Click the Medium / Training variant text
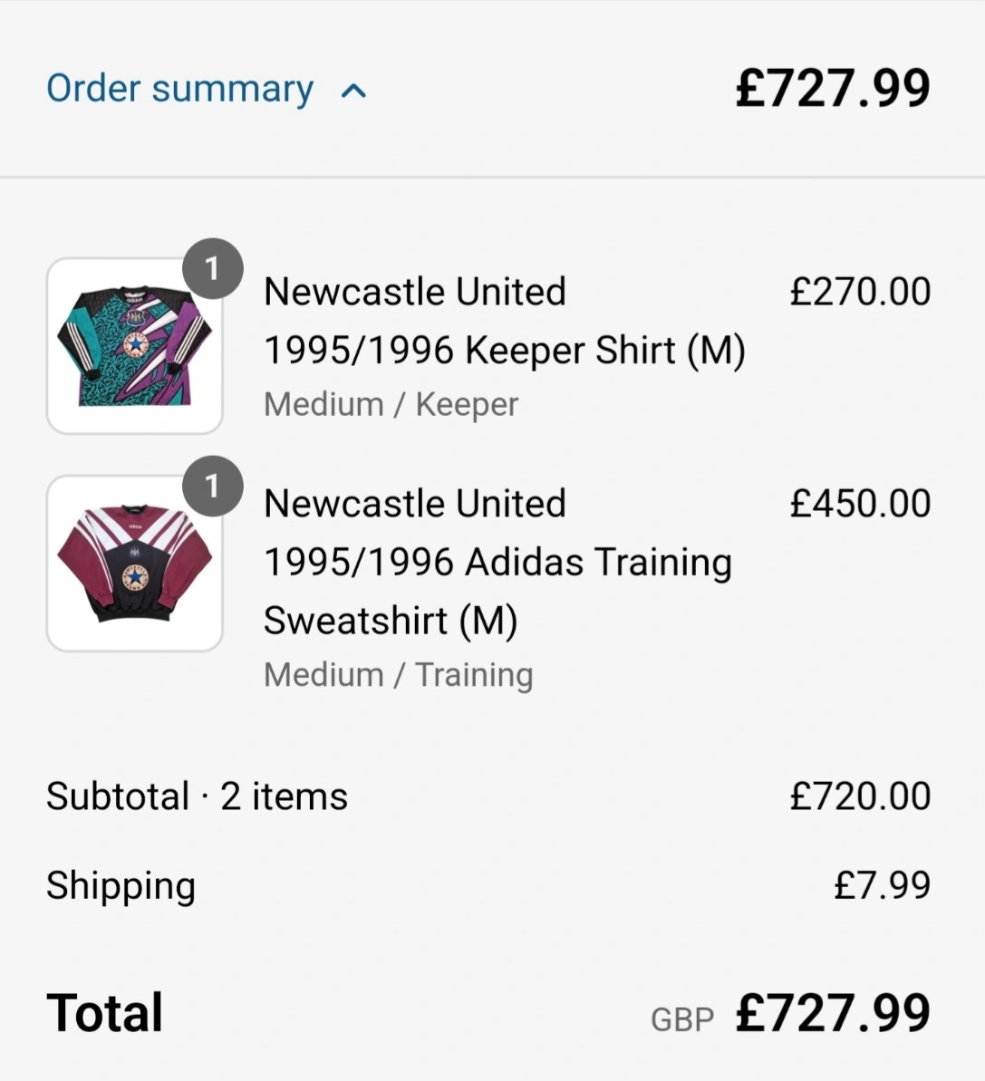This screenshot has height=1081, width=985. click(399, 675)
